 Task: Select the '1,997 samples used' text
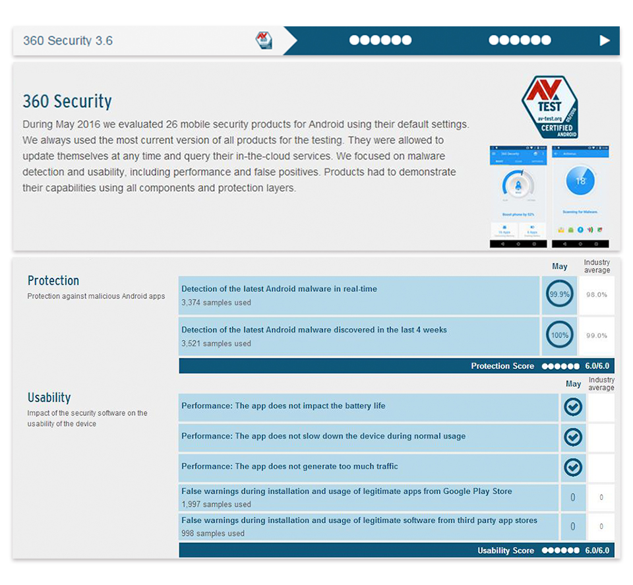tap(216, 505)
